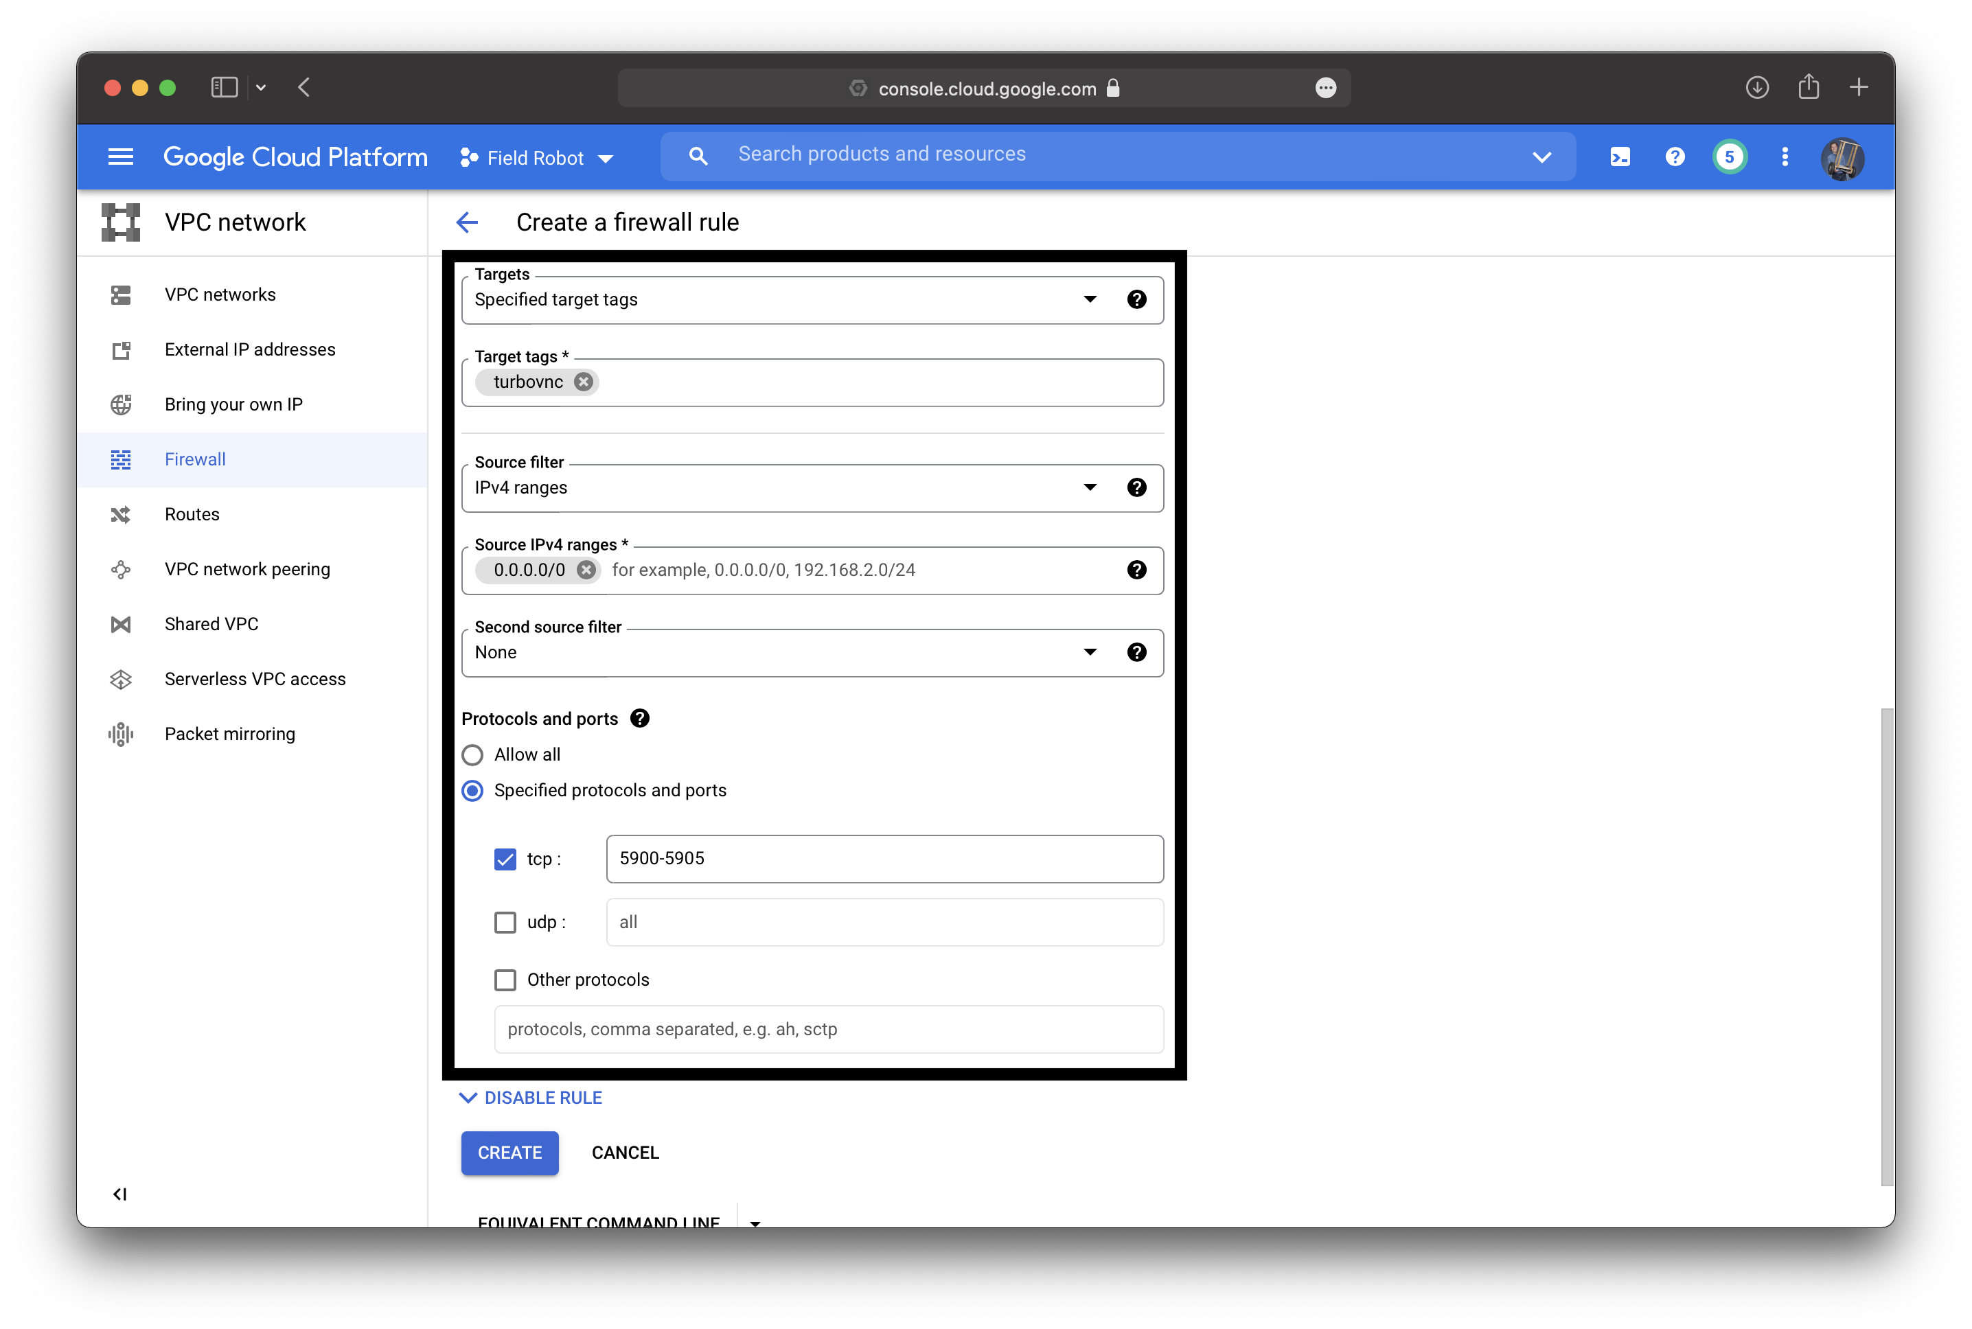Uncheck the tcp checkbox
The image size is (1972, 1329).
[x=505, y=859]
